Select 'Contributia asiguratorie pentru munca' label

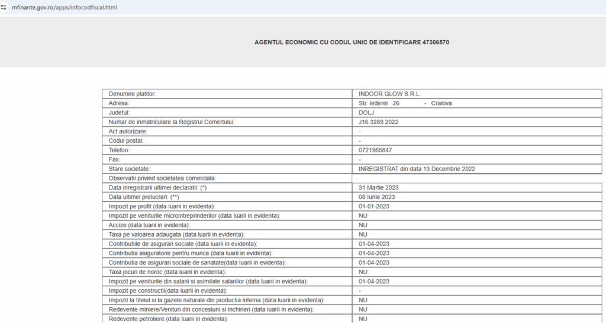191,253
